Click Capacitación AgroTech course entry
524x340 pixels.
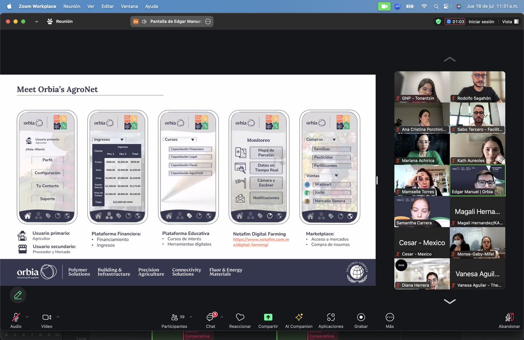[x=190, y=173]
